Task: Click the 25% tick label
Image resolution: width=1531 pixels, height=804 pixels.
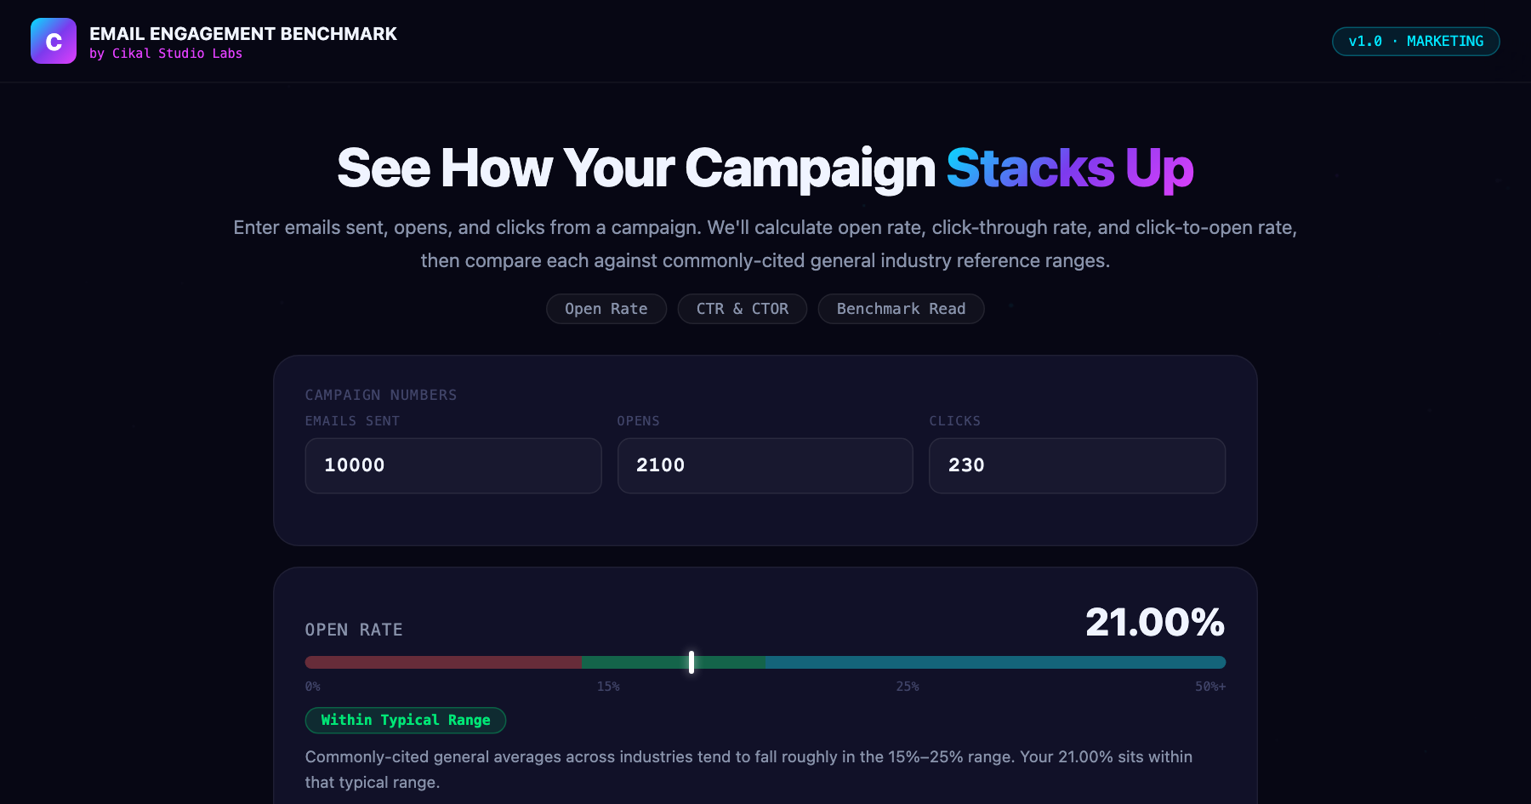Action: point(908,687)
